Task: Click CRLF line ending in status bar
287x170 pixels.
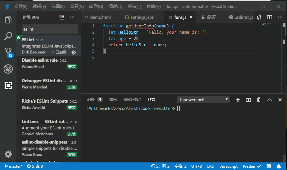Action: 211,166
